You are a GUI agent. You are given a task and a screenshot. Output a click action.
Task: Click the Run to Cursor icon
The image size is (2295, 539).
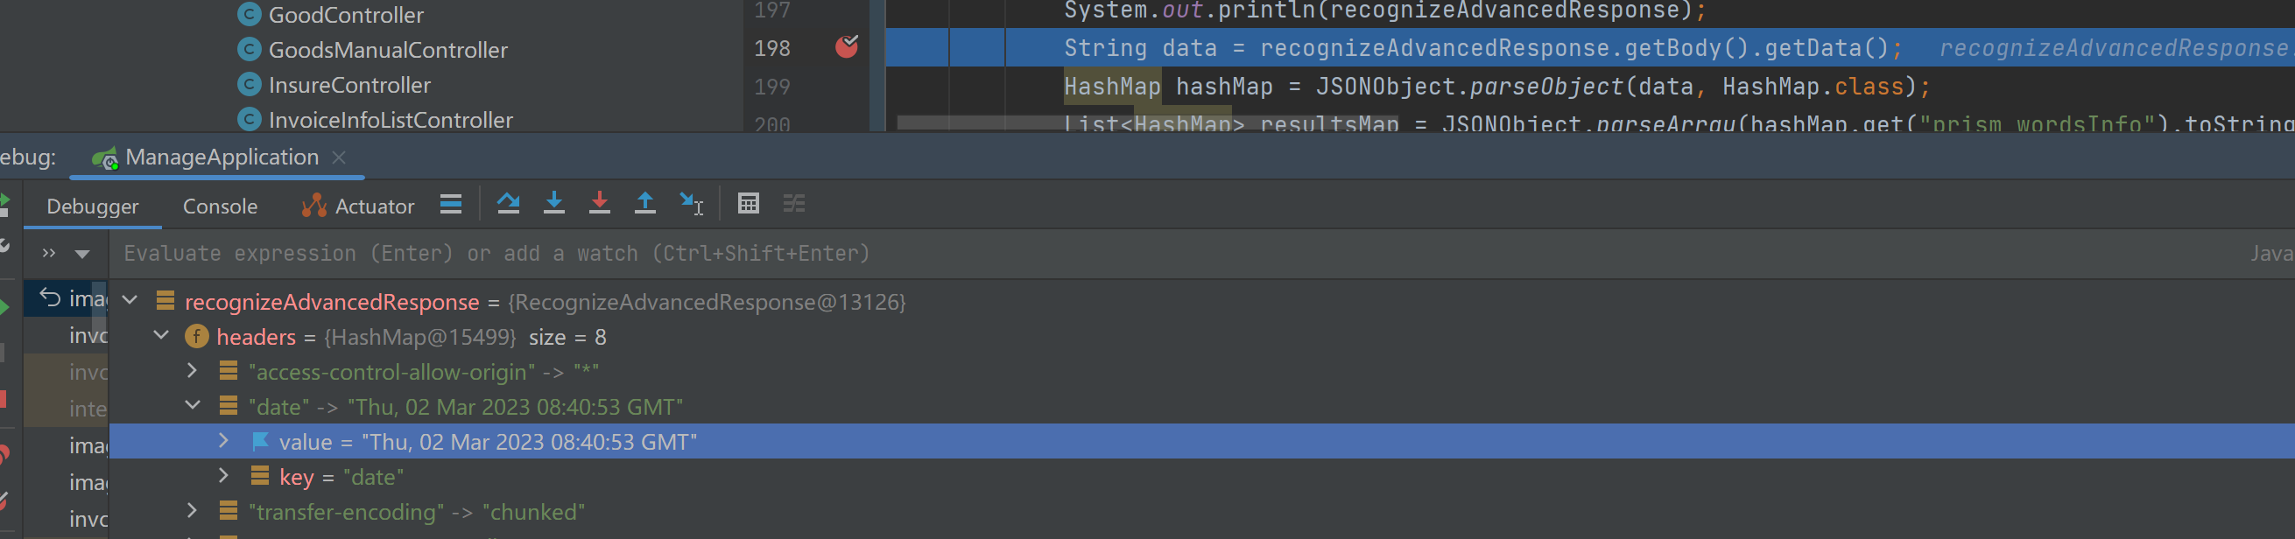[x=691, y=204]
